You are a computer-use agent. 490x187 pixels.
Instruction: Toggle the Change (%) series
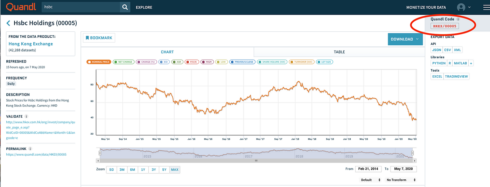pos(146,62)
